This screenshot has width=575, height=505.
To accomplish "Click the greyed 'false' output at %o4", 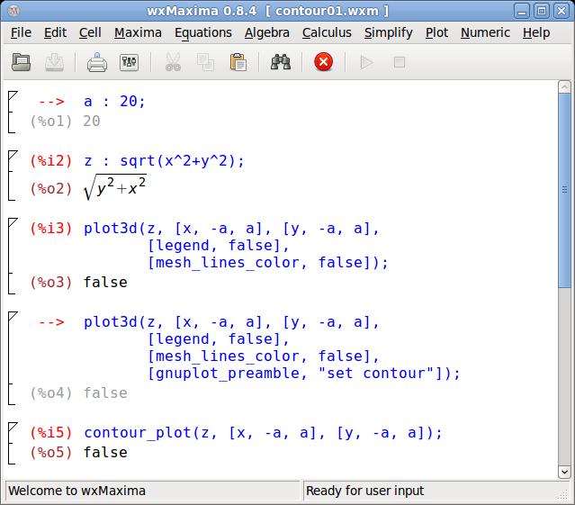I will coord(105,393).
